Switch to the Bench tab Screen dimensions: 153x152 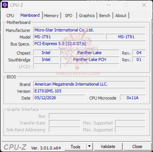[104, 16]
